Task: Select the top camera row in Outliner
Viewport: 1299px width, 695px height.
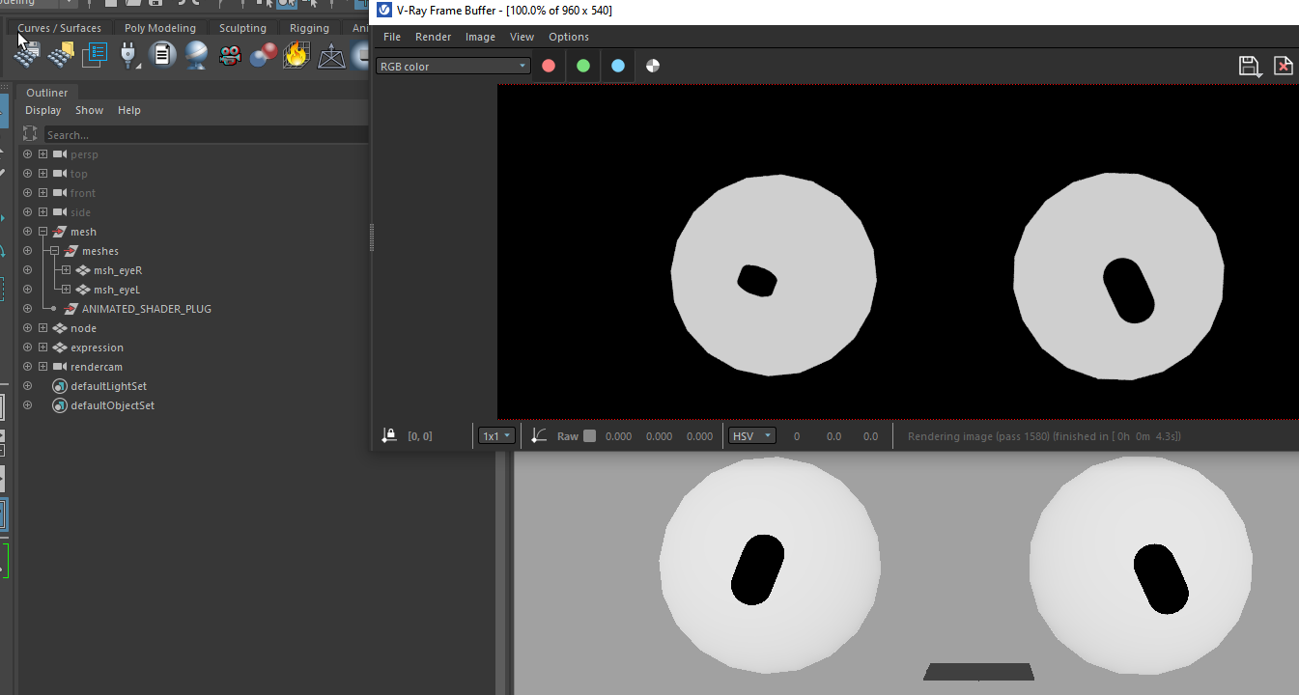Action: (x=194, y=174)
